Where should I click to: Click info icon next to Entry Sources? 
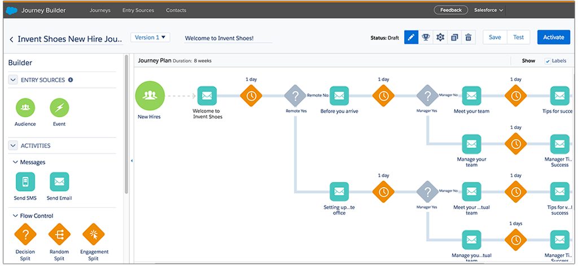(x=71, y=80)
